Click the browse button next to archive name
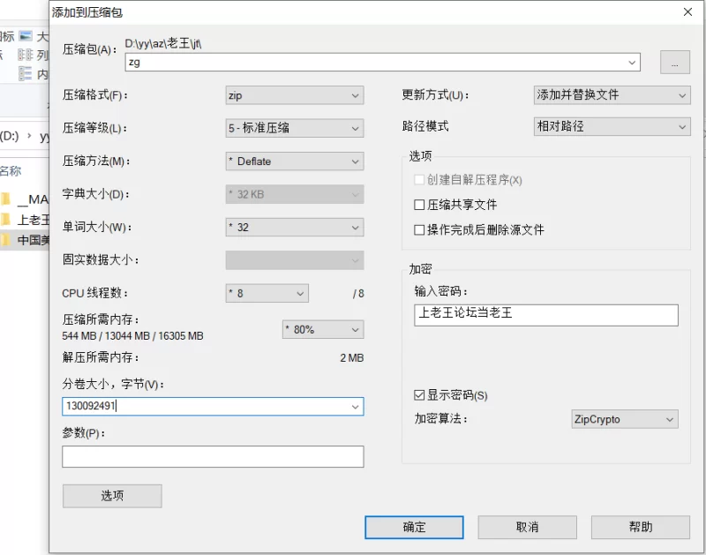Viewport: 706px width, 555px height. click(674, 62)
